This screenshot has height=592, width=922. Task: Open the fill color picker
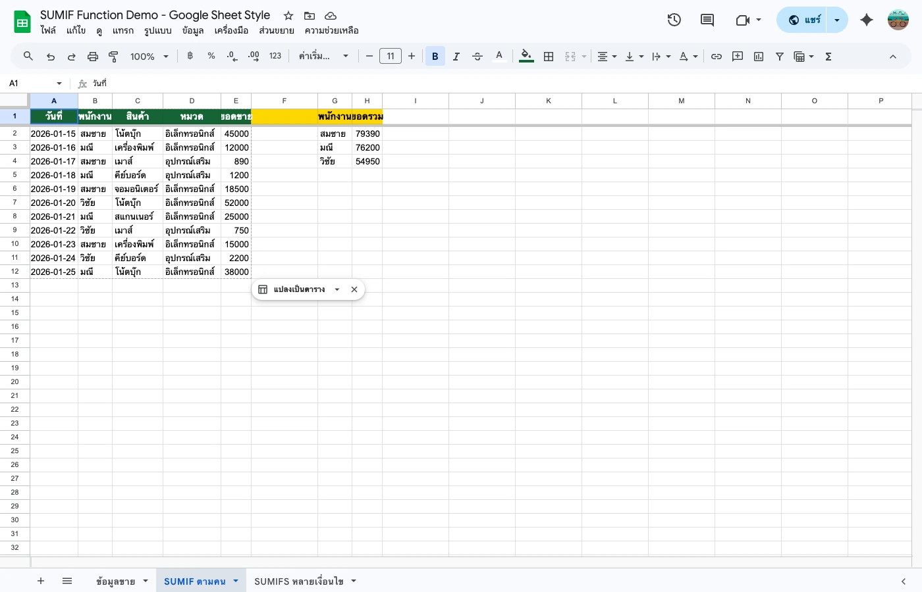(526, 57)
